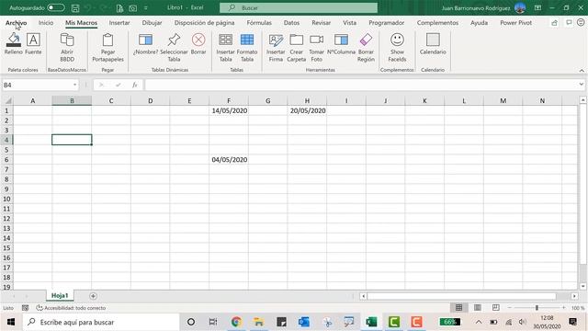Show hidden icons in system tray
588x331 pixels.
[x=479, y=322]
